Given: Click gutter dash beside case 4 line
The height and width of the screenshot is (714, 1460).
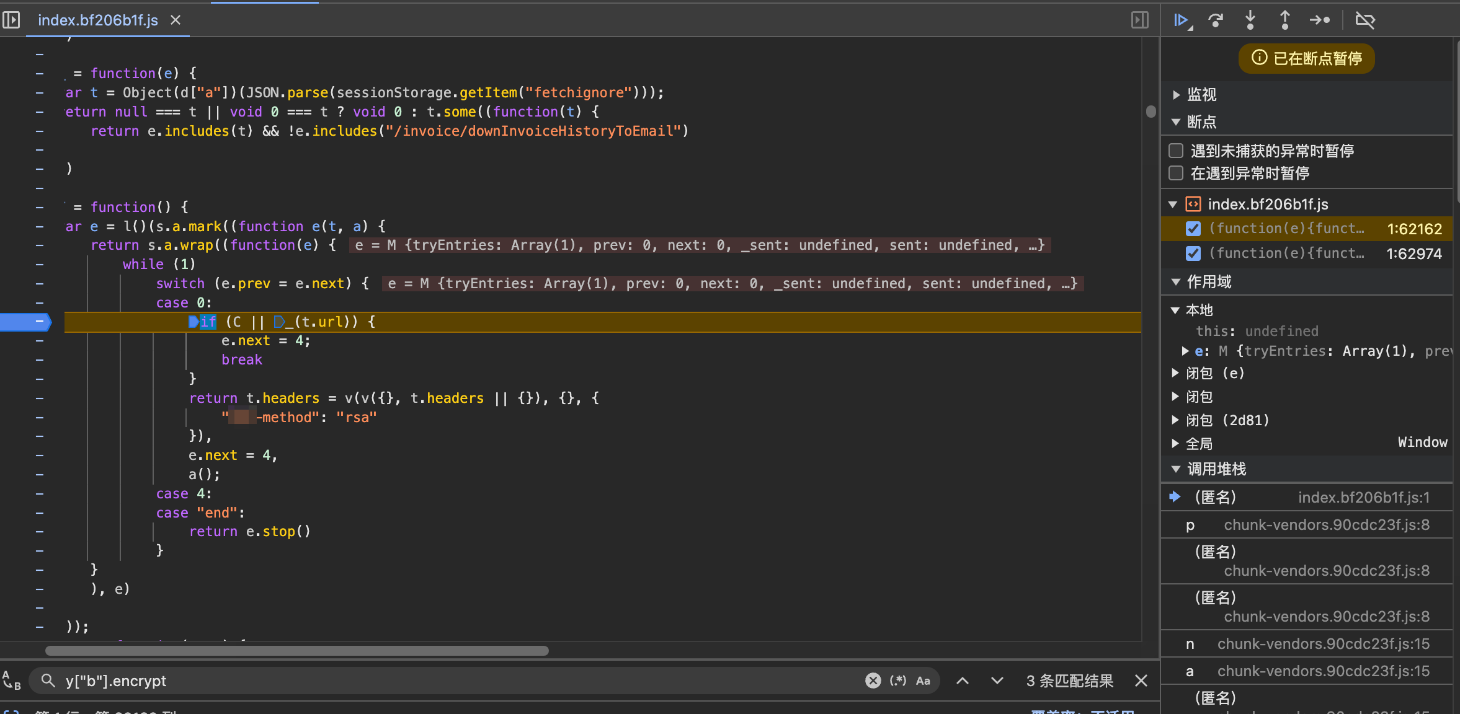Looking at the screenshot, I should click(40, 494).
